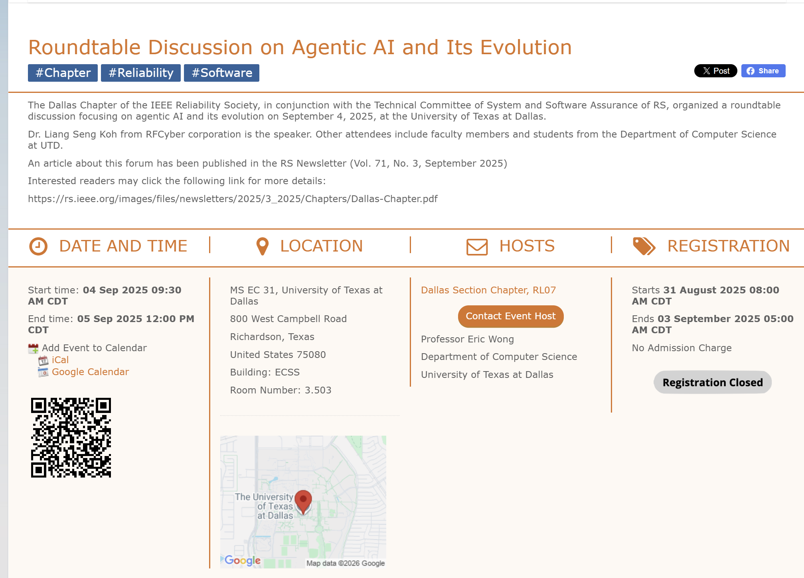Select the REGISTRATION section heading
This screenshot has height=578, width=804.
tap(729, 246)
